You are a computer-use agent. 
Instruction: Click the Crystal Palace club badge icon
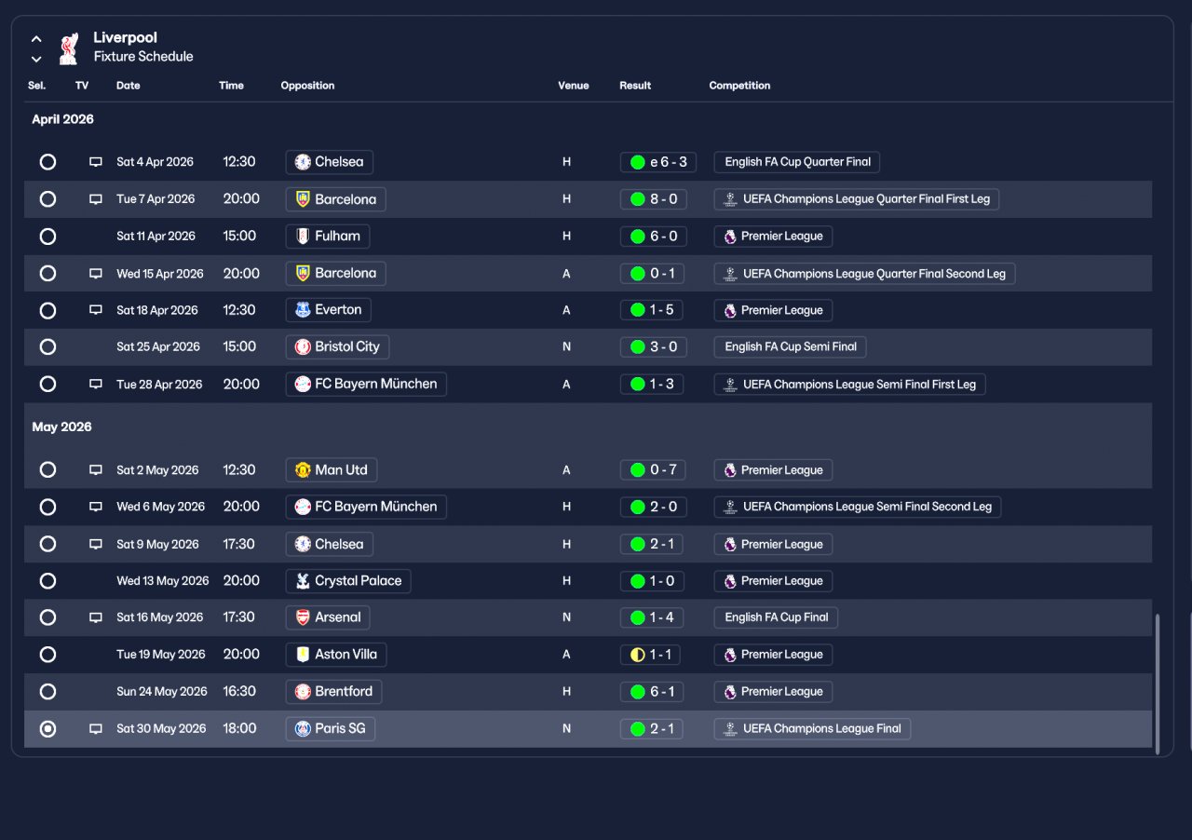303,581
